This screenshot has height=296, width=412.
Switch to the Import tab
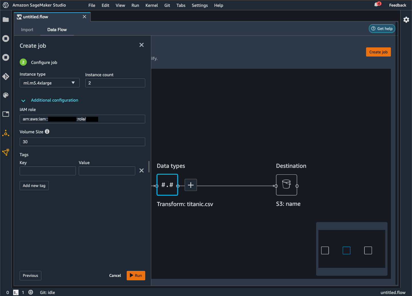click(x=27, y=30)
